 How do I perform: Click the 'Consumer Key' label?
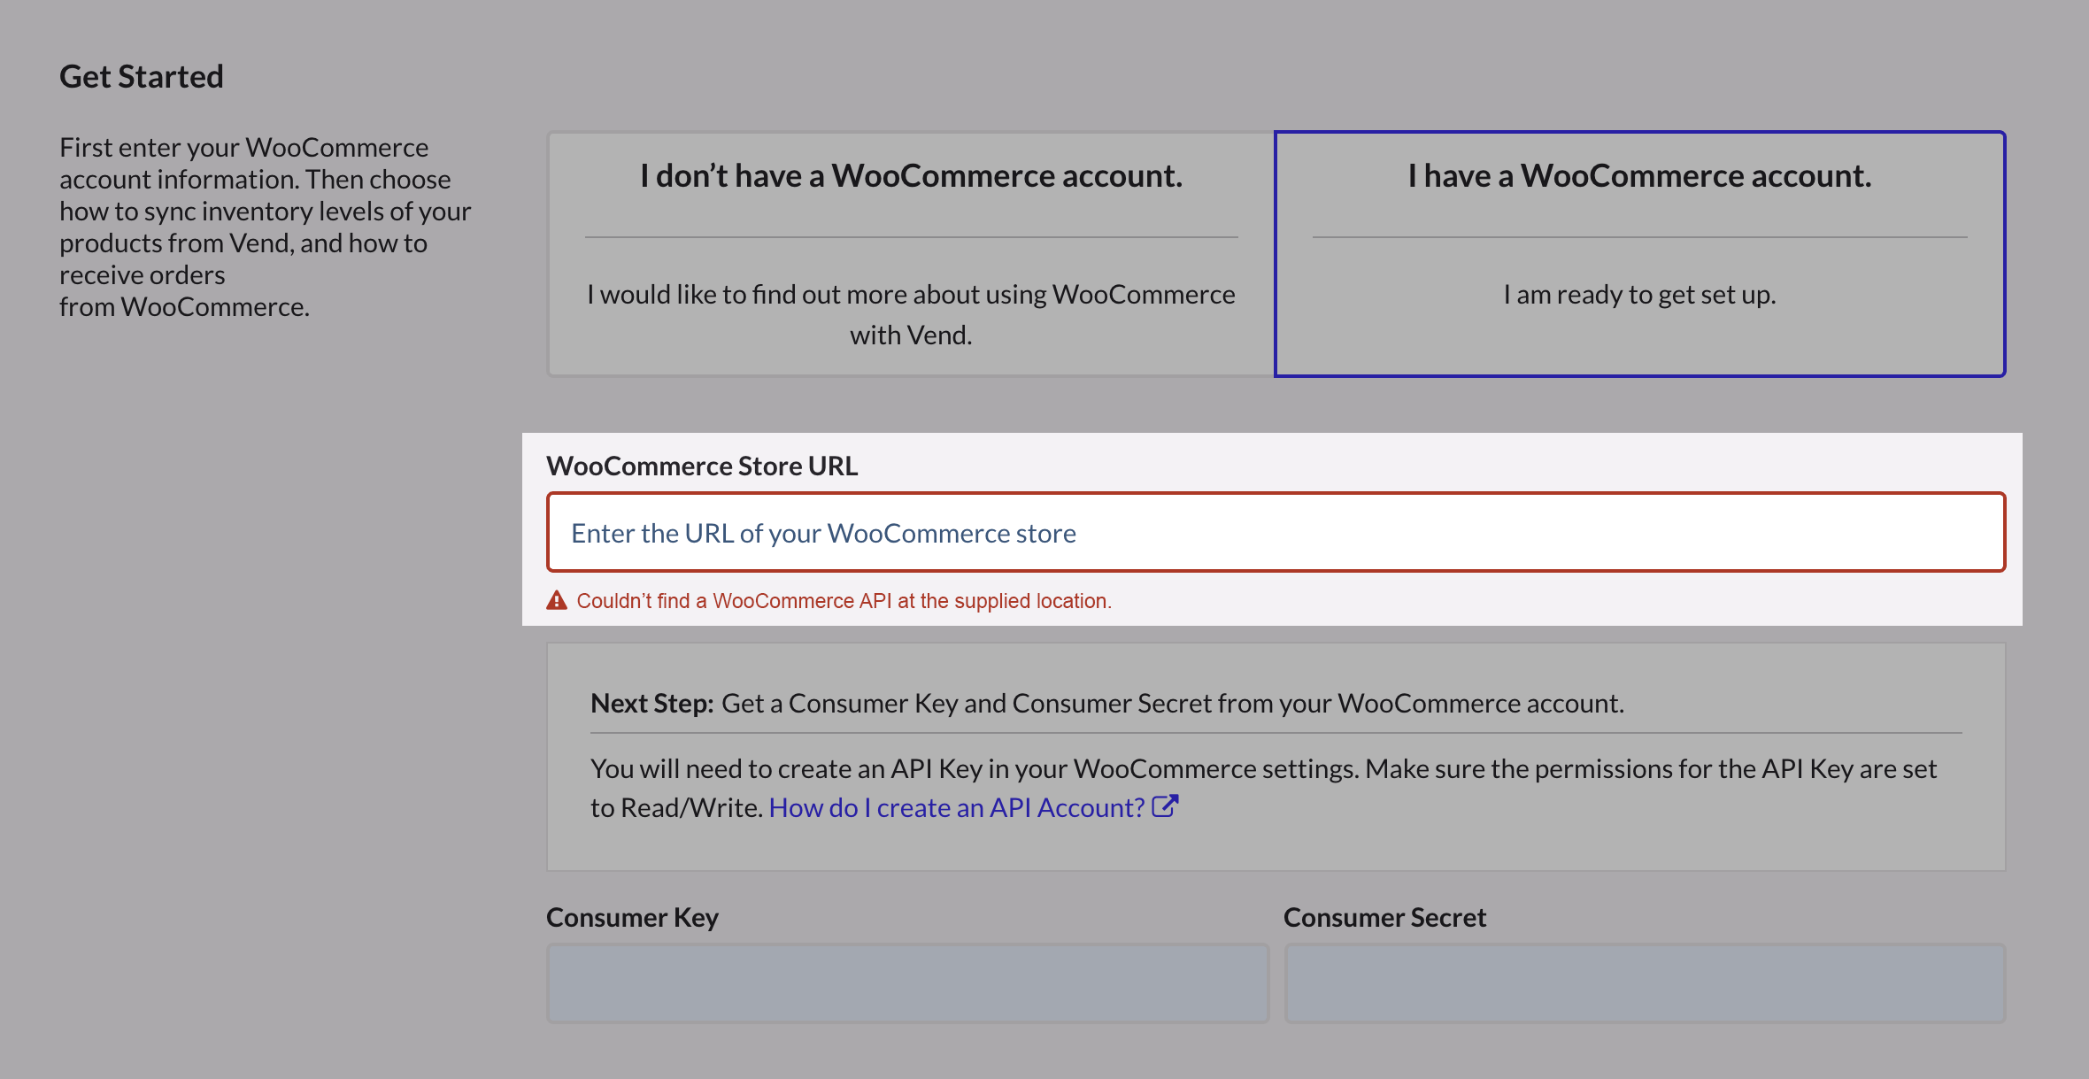click(632, 917)
